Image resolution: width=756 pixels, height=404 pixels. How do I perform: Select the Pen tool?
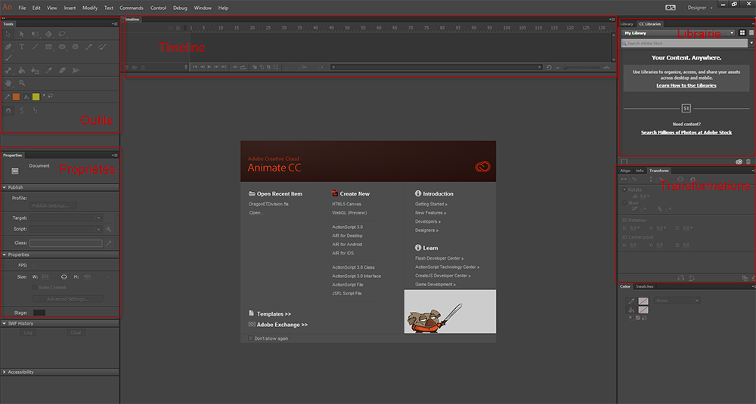[8, 47]
